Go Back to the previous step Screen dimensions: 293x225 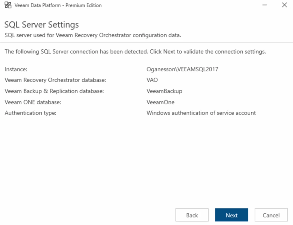point(192,215)
